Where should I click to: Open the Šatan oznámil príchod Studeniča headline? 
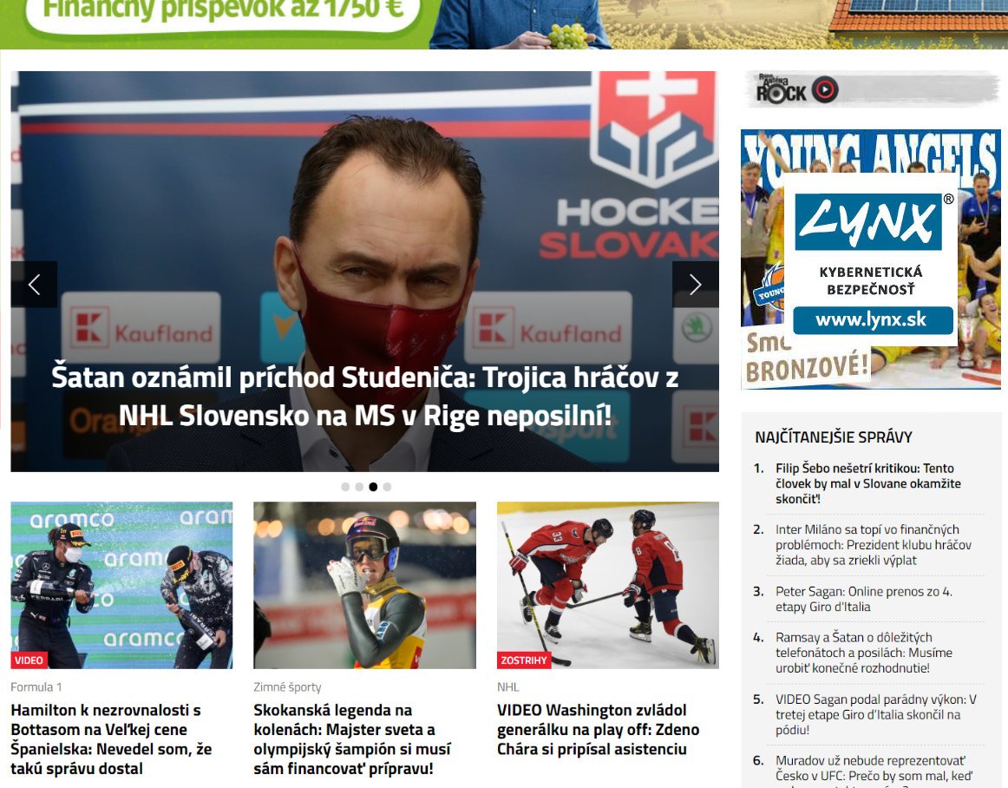pos(364,397)
